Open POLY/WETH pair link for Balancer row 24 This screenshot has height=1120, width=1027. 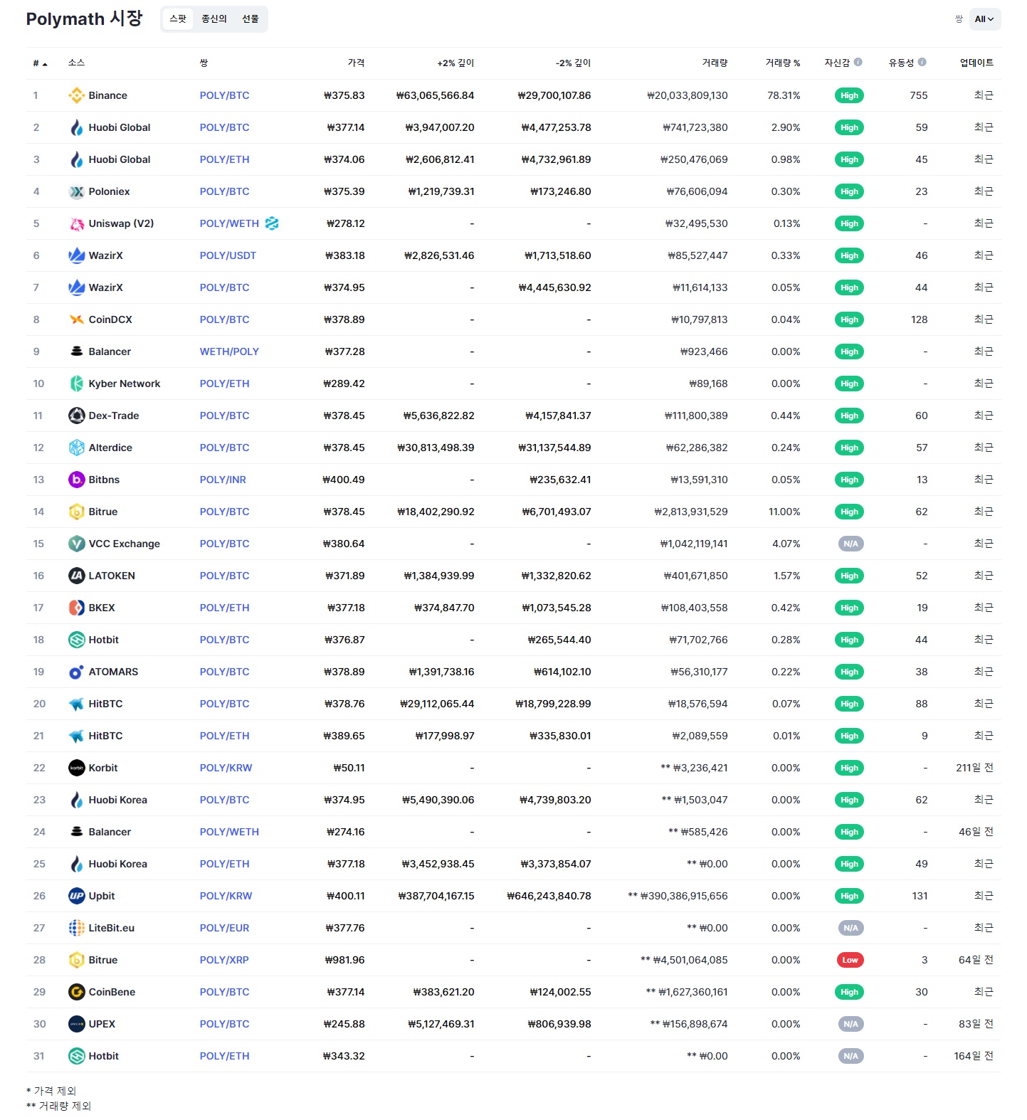click(x=229, y=832)
